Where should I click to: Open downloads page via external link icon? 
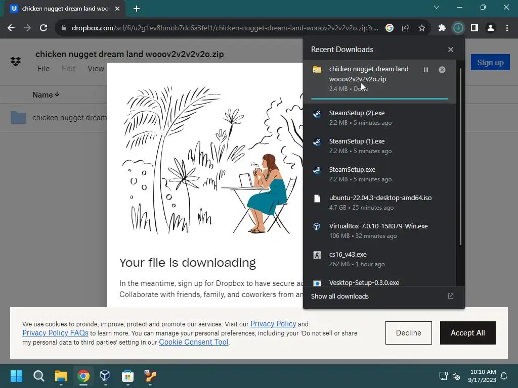(x=451, y=296)
